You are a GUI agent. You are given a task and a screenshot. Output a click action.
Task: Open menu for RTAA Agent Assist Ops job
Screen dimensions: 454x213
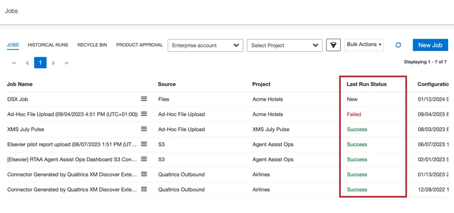(144, 159)
